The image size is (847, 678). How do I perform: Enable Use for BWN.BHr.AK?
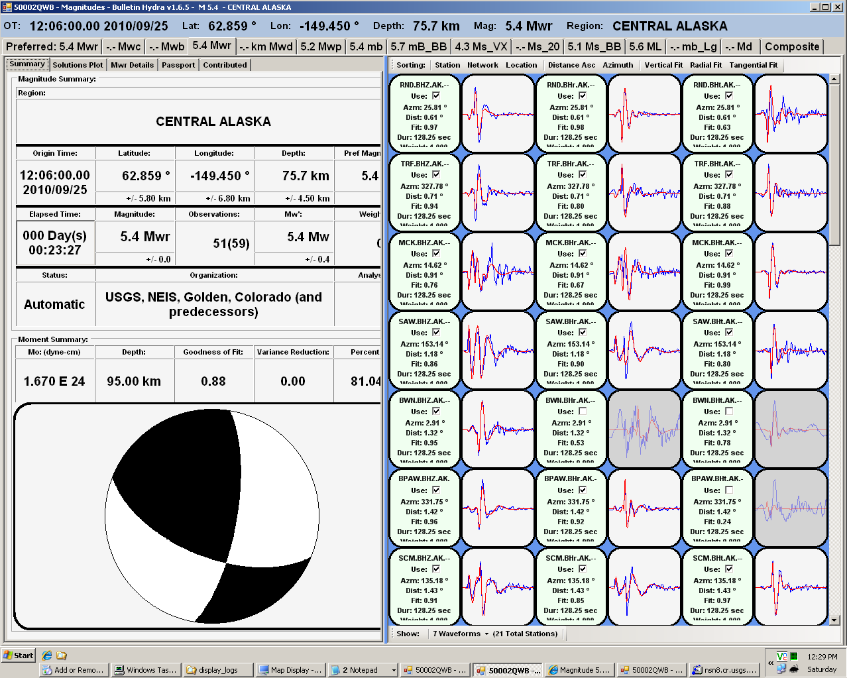[583, 411]
